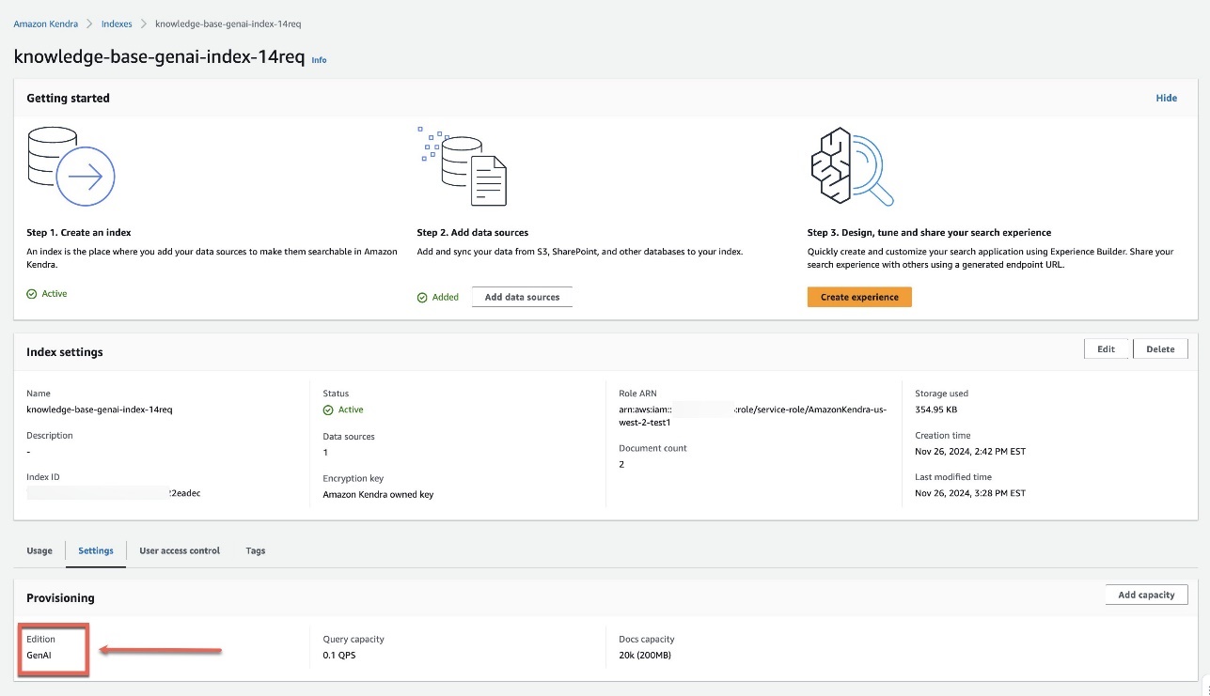The image size is (1210, 696).
Task: Go to the Indexes breadcrumb
Action: pyautogui.click(x=117, y=23)
